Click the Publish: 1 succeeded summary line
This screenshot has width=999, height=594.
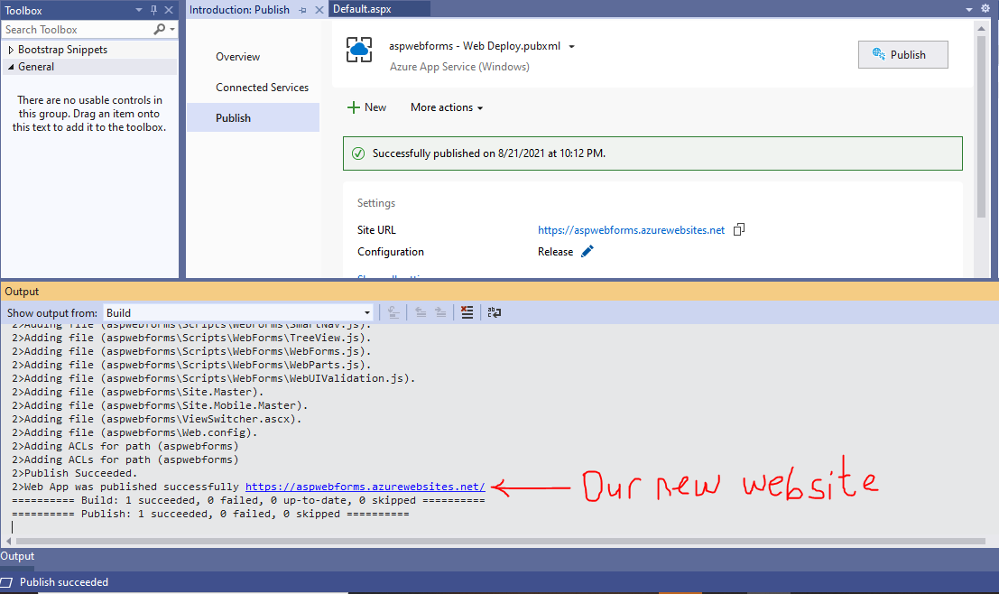tap(210, 514)
